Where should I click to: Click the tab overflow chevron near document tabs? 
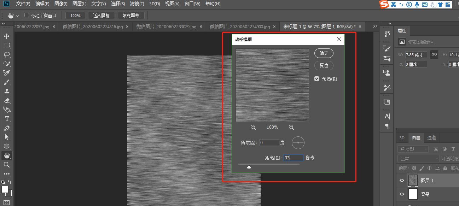(x=375, y=26)
